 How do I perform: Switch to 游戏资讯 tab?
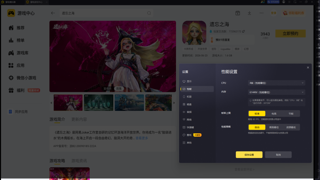(79, 161)
